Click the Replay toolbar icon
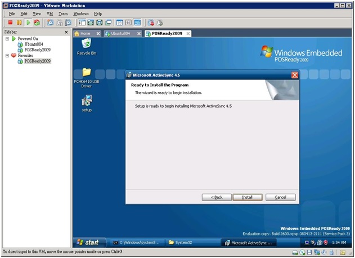The height and width of the screenshot is (258, 355). [x=160, y=23]
